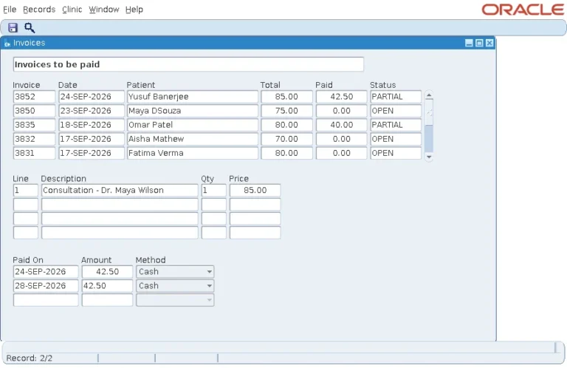
Task: Click the second empty Description field
Action: click(x=120, y=219)
